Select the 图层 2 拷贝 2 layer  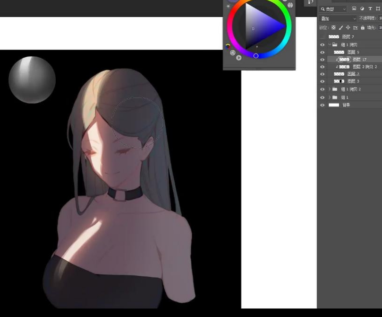[365, 67]
